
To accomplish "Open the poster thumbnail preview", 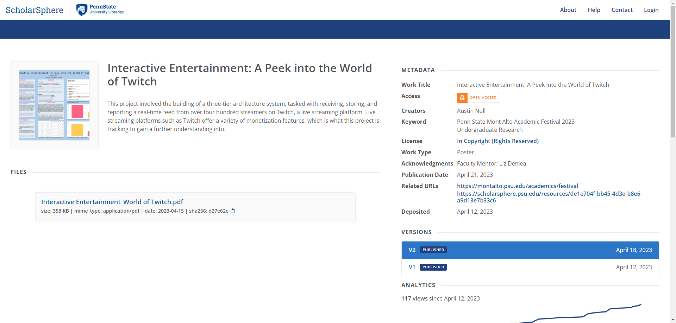I will pos(54,105).
